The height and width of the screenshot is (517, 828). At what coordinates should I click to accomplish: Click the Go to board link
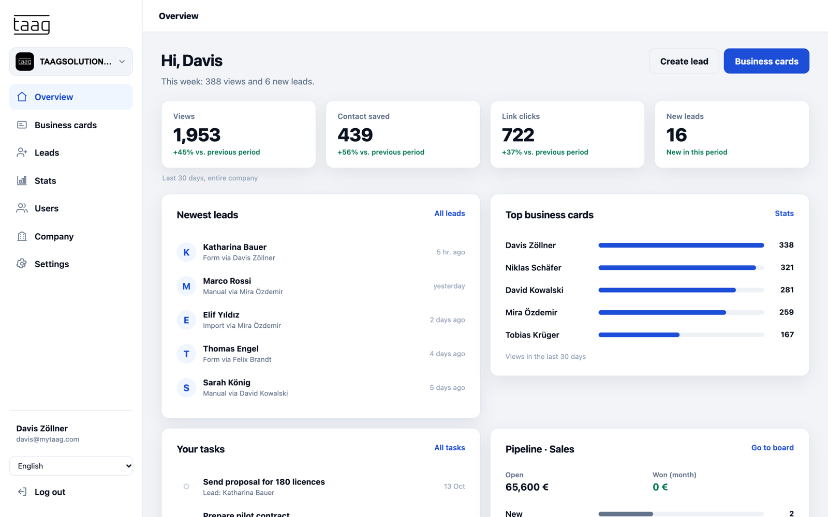click(x=772, y=448)
